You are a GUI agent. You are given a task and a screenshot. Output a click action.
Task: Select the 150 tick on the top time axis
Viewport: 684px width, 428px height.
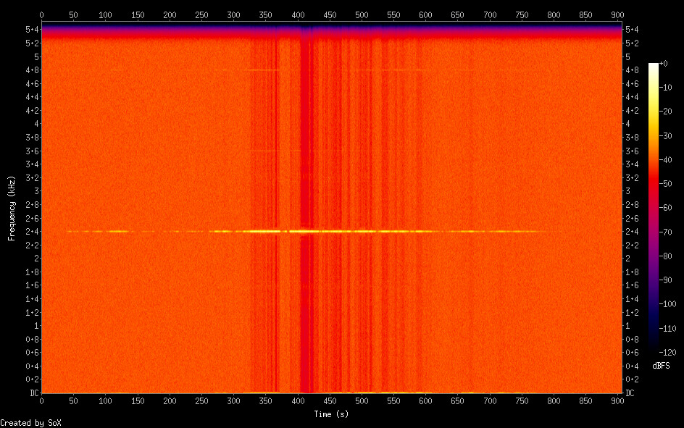point(138,15)
